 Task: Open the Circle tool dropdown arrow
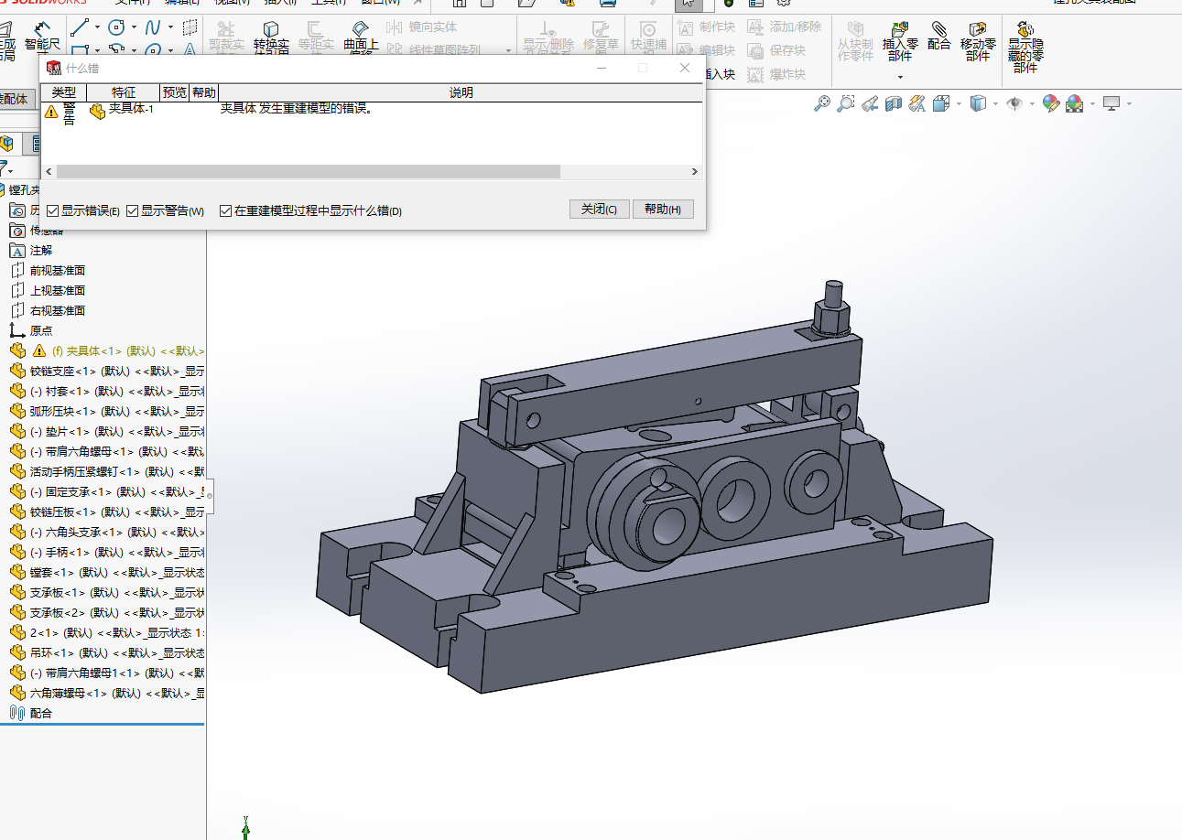pos(134,27)
